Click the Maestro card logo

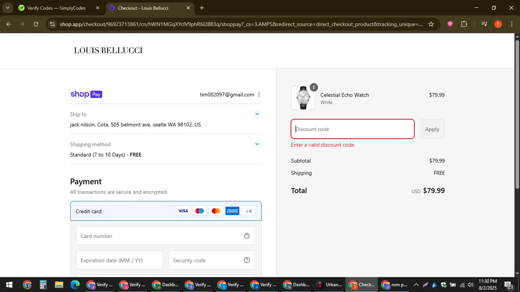[199, 211]
